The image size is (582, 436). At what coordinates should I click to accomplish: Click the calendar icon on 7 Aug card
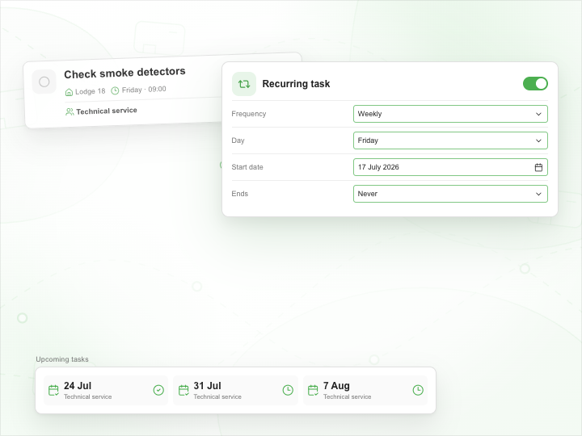[x=313, y=391]
